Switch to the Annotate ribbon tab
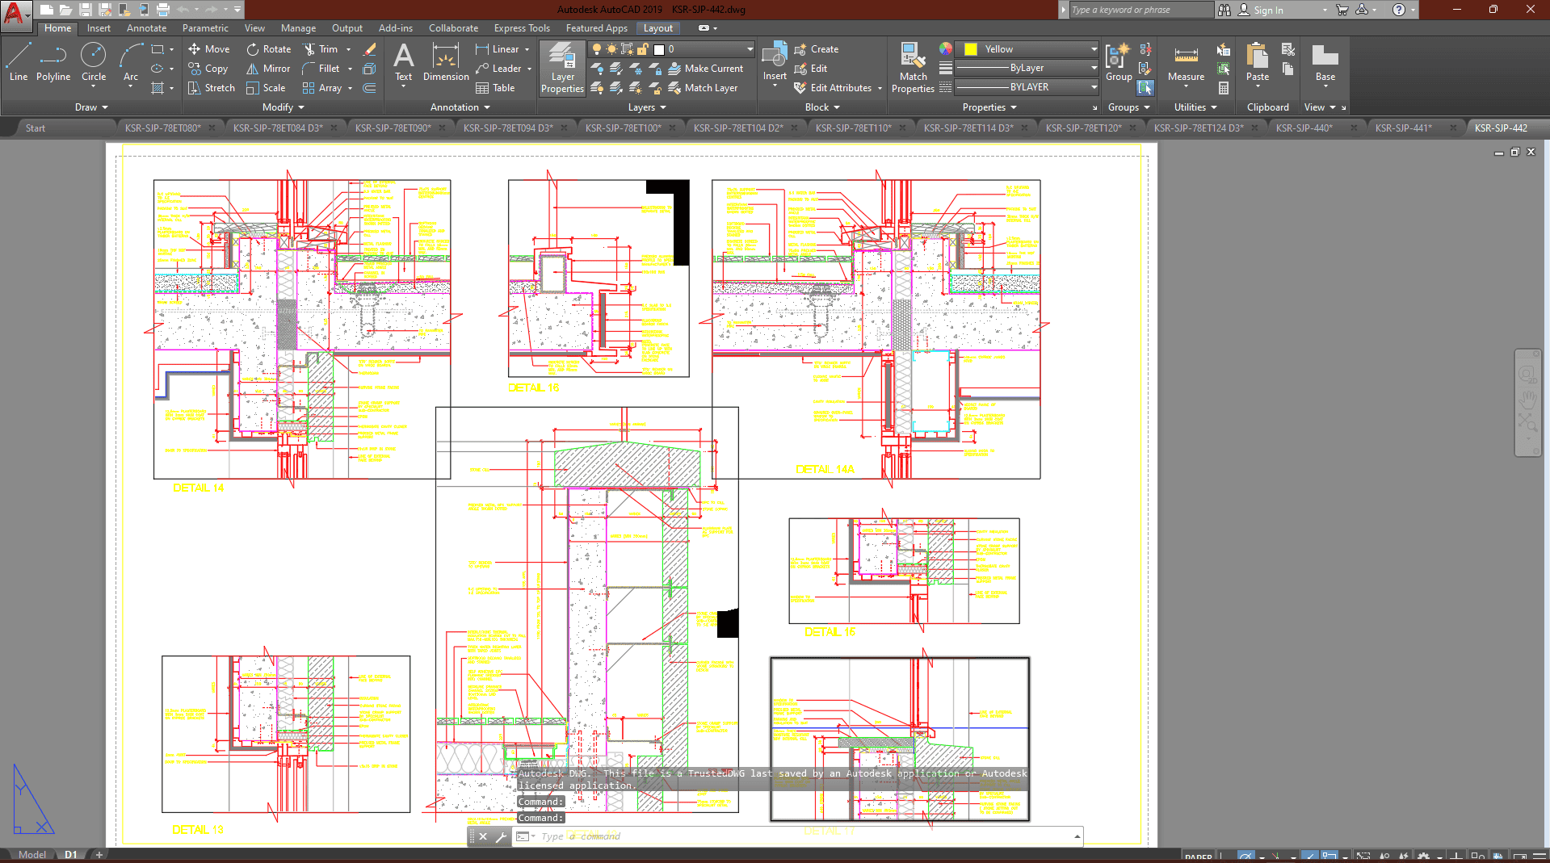 pyautogui.click(x=146, y=28)
